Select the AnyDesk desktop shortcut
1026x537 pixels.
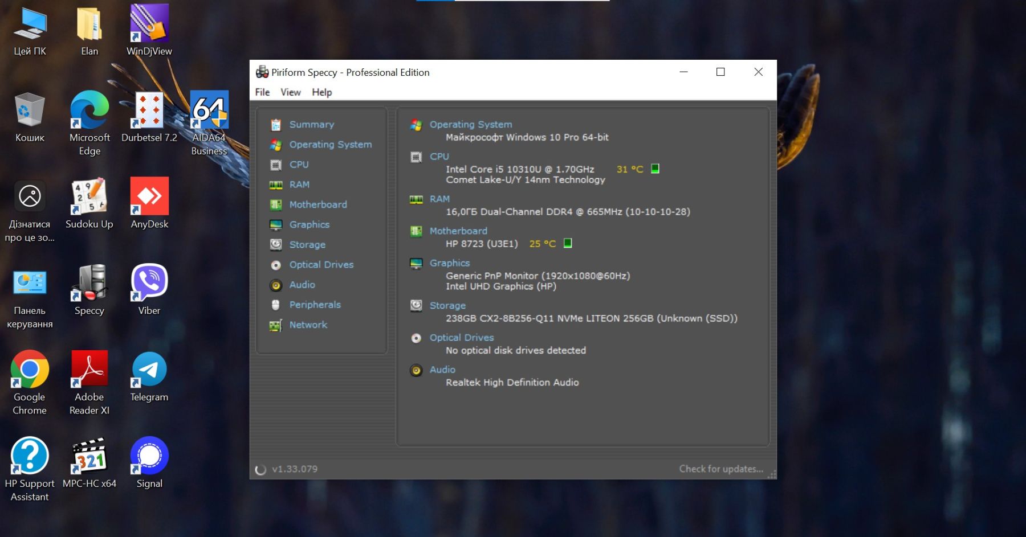149,204
